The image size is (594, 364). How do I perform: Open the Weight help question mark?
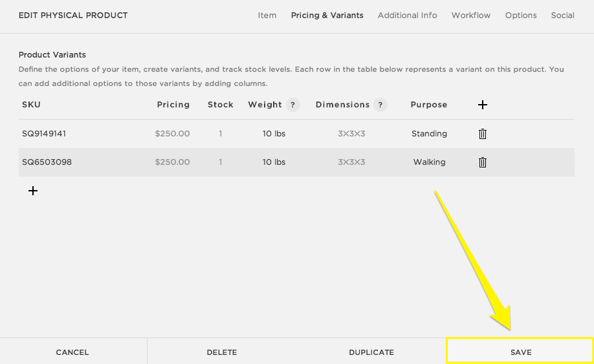[293, 105]
